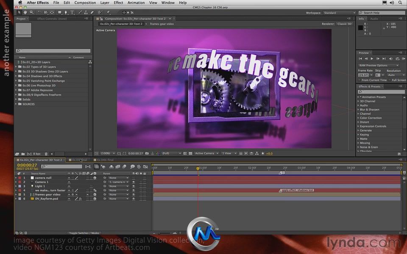Select the Brush tool
This screenshot has height=254, width=407.
(80, 12)
